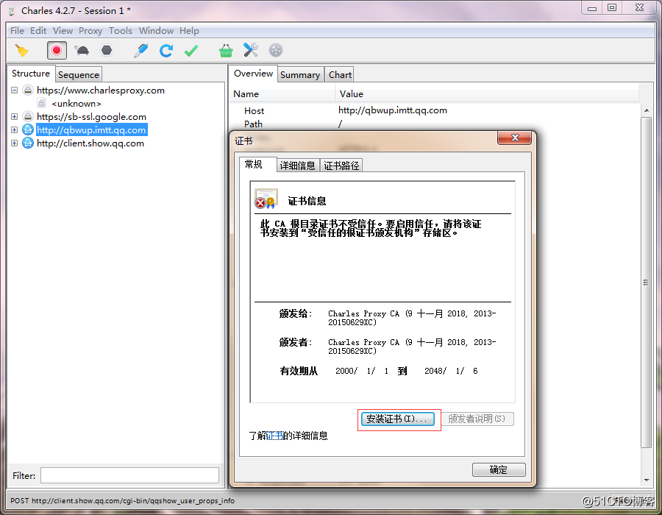This screenshot has width=662, height=515.
Task: Switch to the Overview tab
Action: pyautogui.click(x=253, y=74)
